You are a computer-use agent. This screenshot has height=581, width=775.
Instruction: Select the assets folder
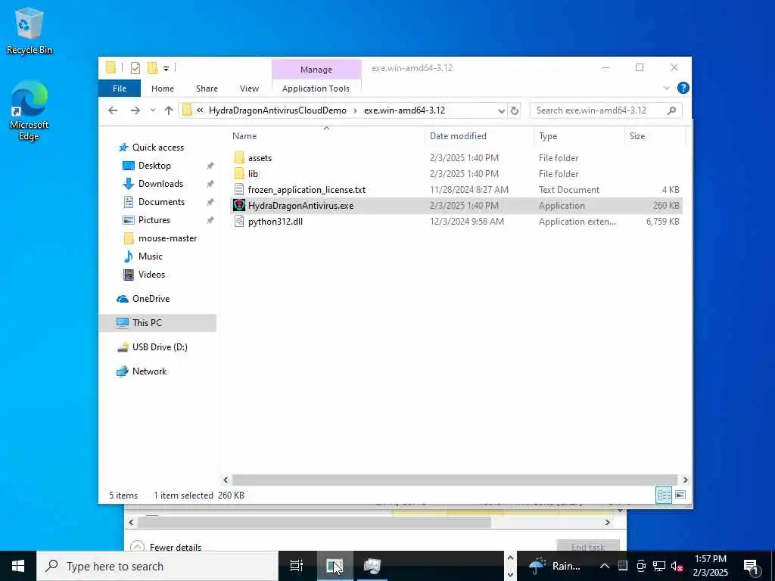pyautogui.click(x=260, y=158)
